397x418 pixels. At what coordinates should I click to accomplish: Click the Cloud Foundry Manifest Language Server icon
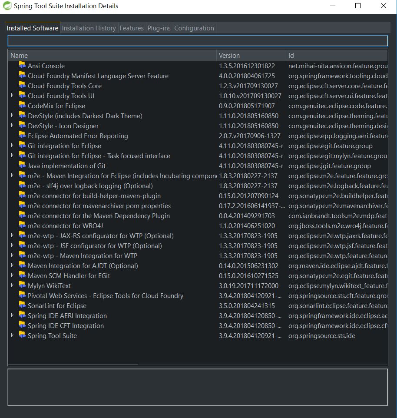23,76
